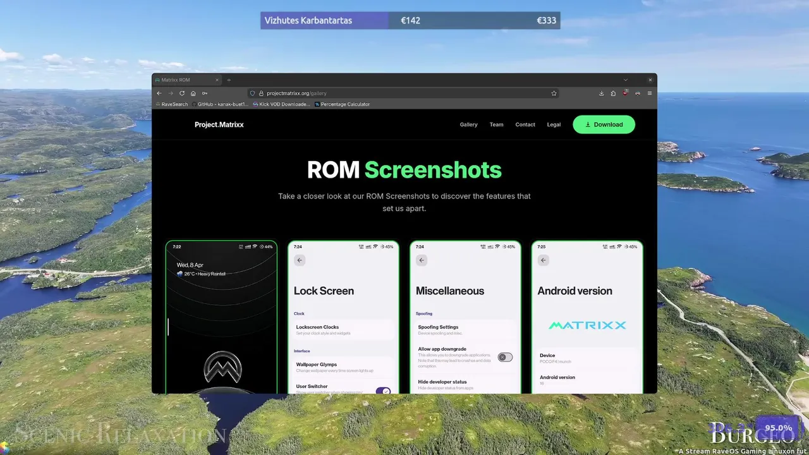
Task: Open the Percentage Calculator bookmark
Action: [343, 104]
